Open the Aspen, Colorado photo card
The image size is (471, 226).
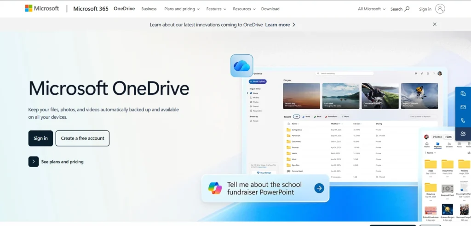tap(419, 96)
